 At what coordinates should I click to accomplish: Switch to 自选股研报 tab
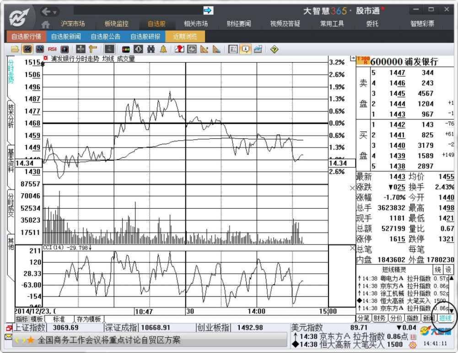tap(145, 37)
